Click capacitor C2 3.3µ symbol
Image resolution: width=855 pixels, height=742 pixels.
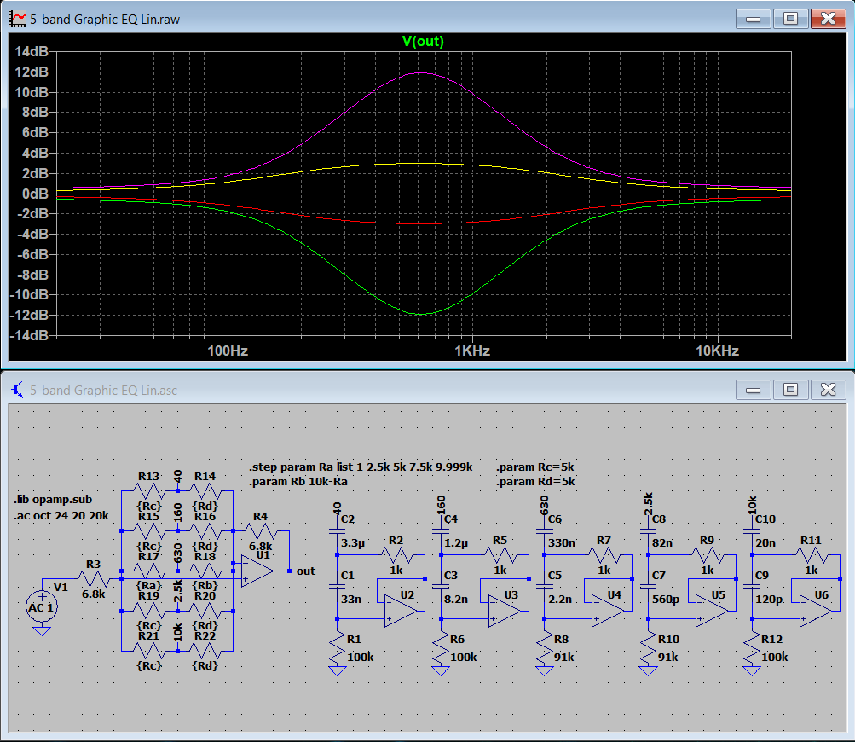point(338,530)
